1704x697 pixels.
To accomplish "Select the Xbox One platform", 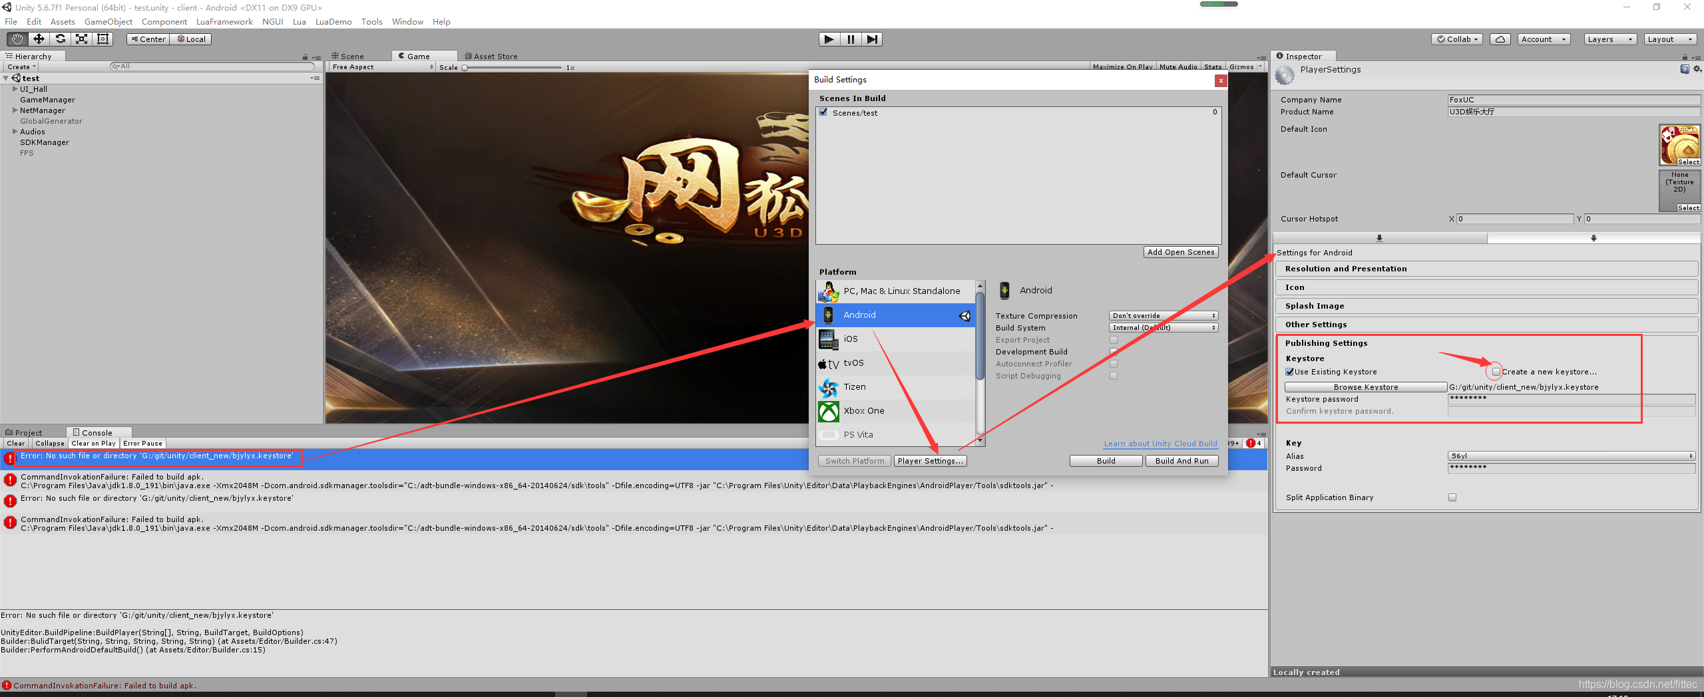I will (896, 410).
